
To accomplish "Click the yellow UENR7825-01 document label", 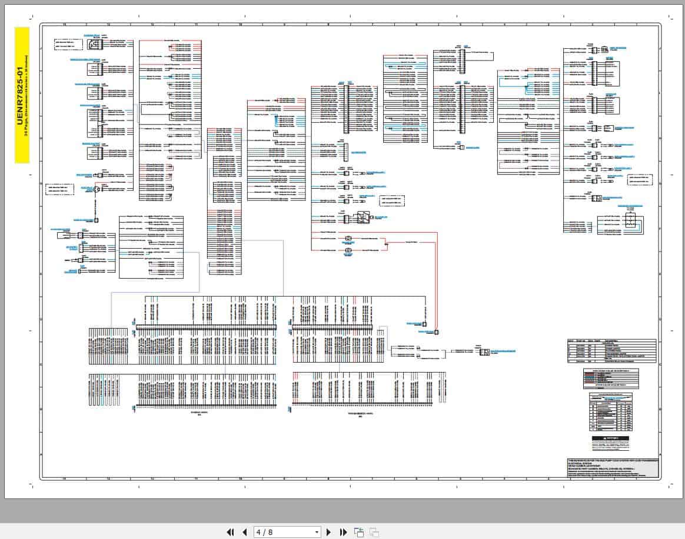I will (x=22, y=95).
